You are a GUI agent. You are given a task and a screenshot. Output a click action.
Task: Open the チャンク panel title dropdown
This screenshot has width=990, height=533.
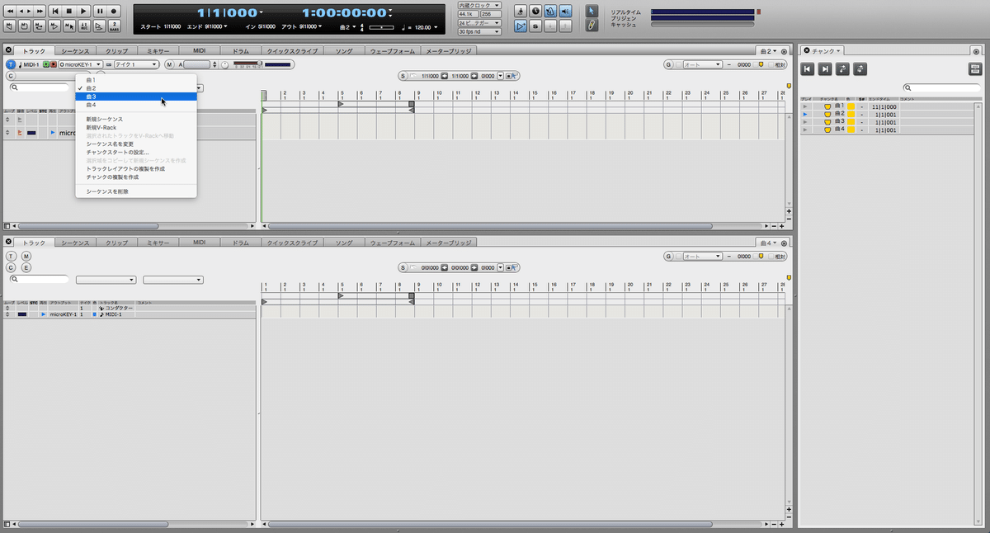coord(827,51)
